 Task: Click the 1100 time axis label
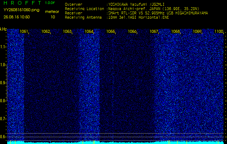pyautogui.click(x=219, y=31)
